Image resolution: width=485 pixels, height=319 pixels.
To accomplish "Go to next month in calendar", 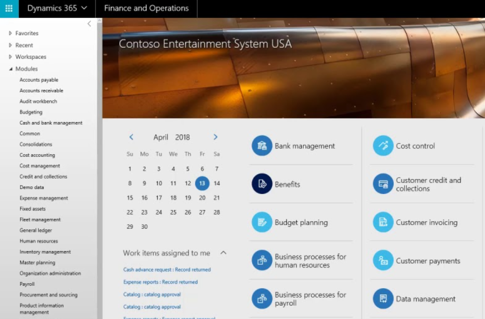I will [x=215, y=137].
